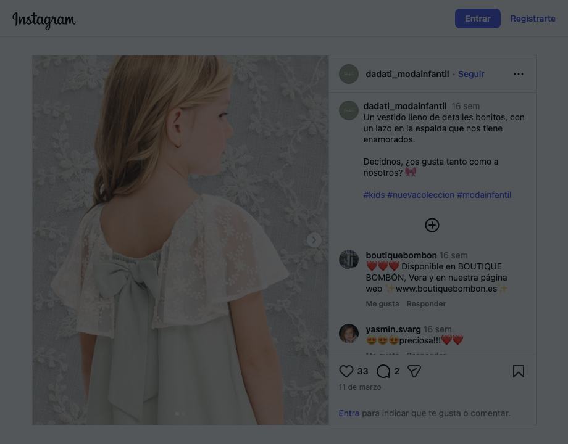Image resolution: width=568 pixels, height=444 pixels.
Task: Like the post with the heart icon
Action: tap(346, 371)
